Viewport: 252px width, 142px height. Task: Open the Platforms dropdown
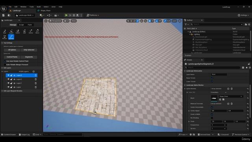coord(93,15)
